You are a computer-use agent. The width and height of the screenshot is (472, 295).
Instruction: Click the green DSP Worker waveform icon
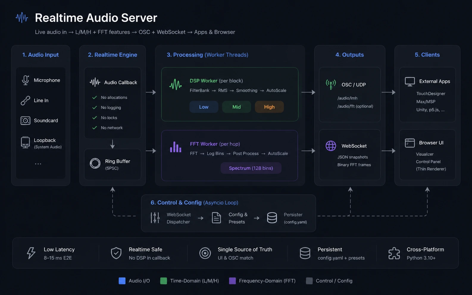pyautogui.click(x=176, y=84)
